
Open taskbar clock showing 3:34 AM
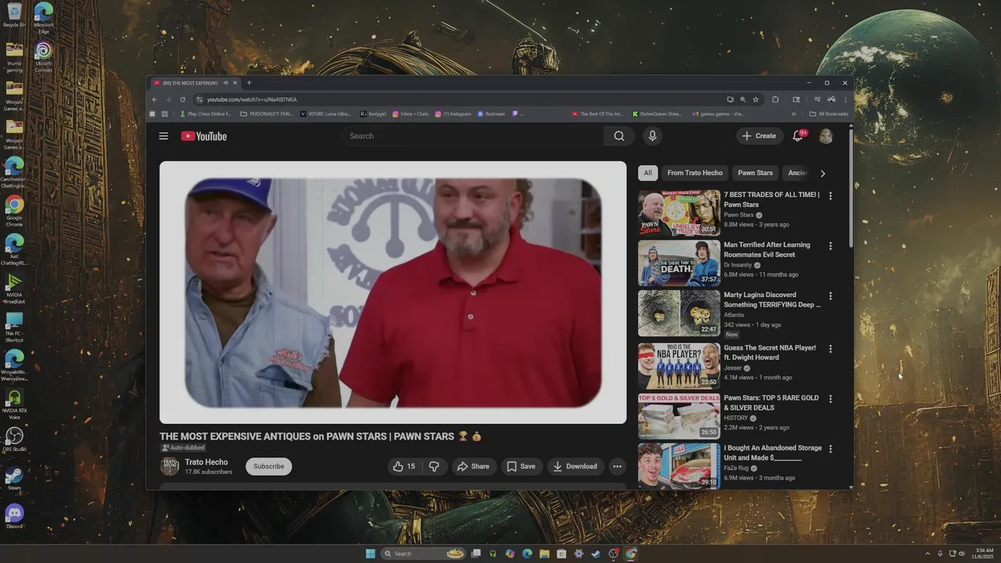point(984,554)
